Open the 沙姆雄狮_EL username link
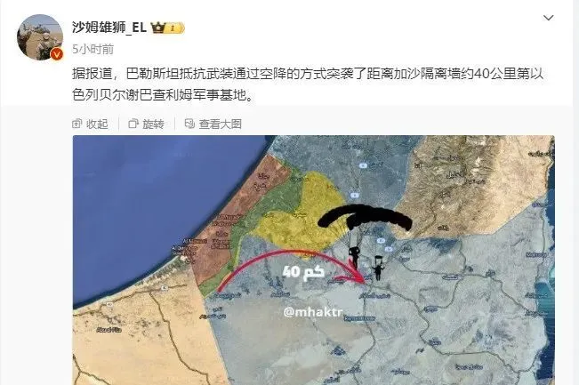 click(109, 28)
